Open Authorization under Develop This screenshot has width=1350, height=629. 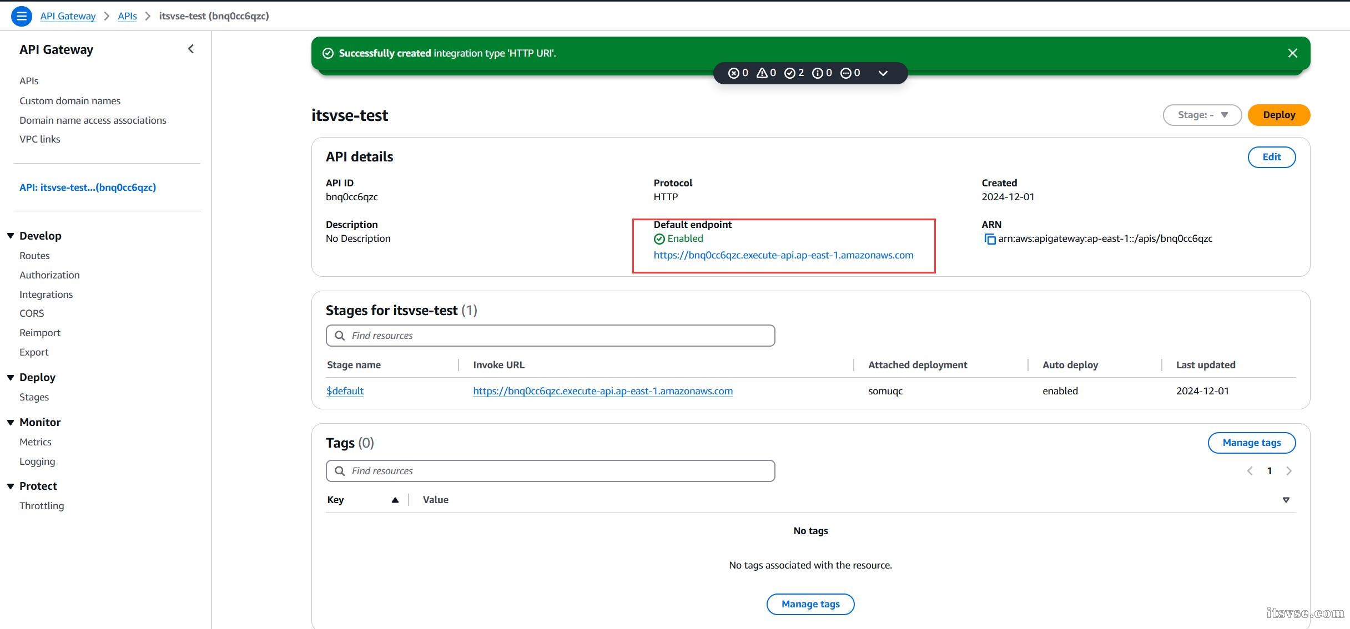(x=49, y=275)
